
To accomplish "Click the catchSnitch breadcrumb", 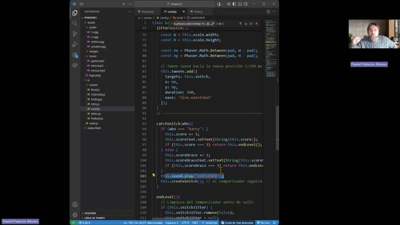I will point(196,18).
